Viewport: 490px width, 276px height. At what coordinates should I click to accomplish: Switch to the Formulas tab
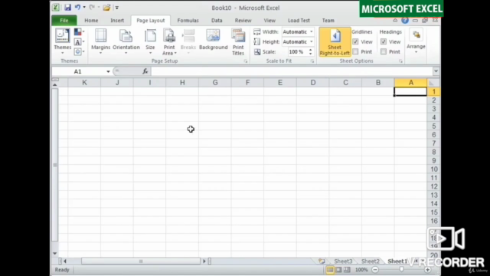(x=188, y=21)
